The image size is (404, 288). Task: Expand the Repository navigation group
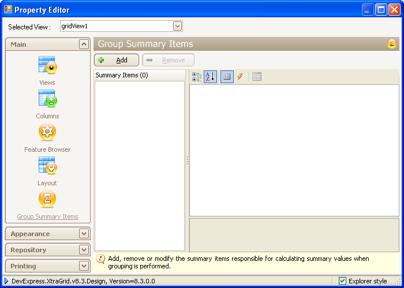point(84,249)
